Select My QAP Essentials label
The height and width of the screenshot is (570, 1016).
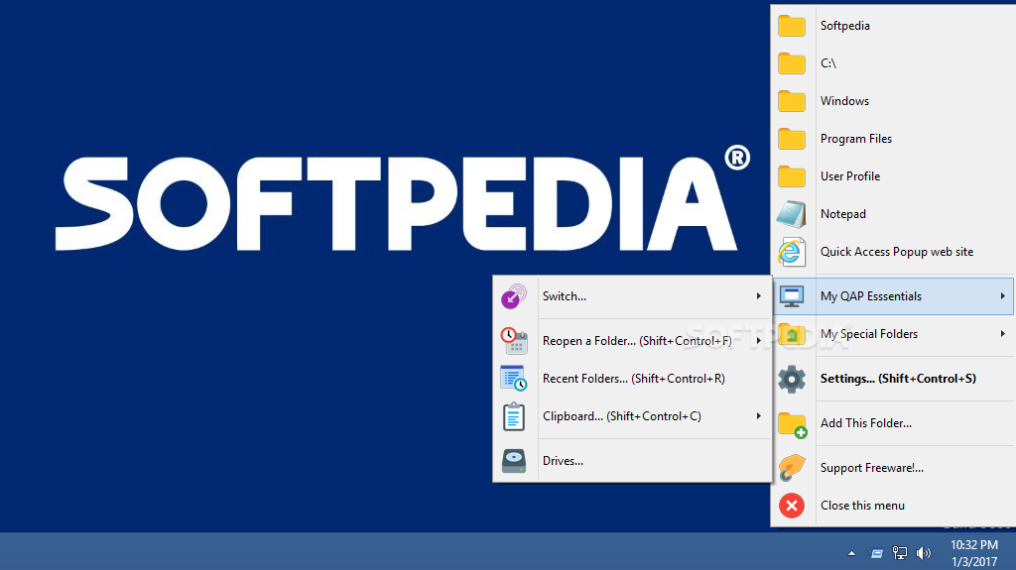point(871,296)
